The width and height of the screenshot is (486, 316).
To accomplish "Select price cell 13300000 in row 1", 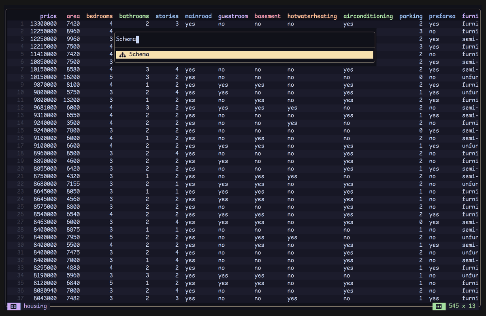I will point(43,24).
